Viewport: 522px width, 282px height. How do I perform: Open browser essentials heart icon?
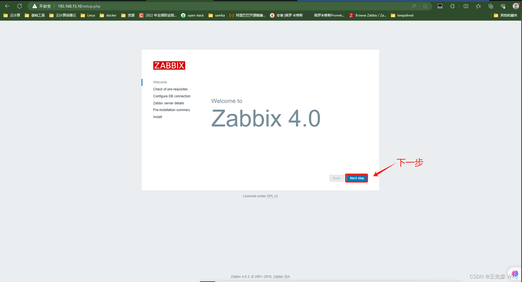coord(503,6)
